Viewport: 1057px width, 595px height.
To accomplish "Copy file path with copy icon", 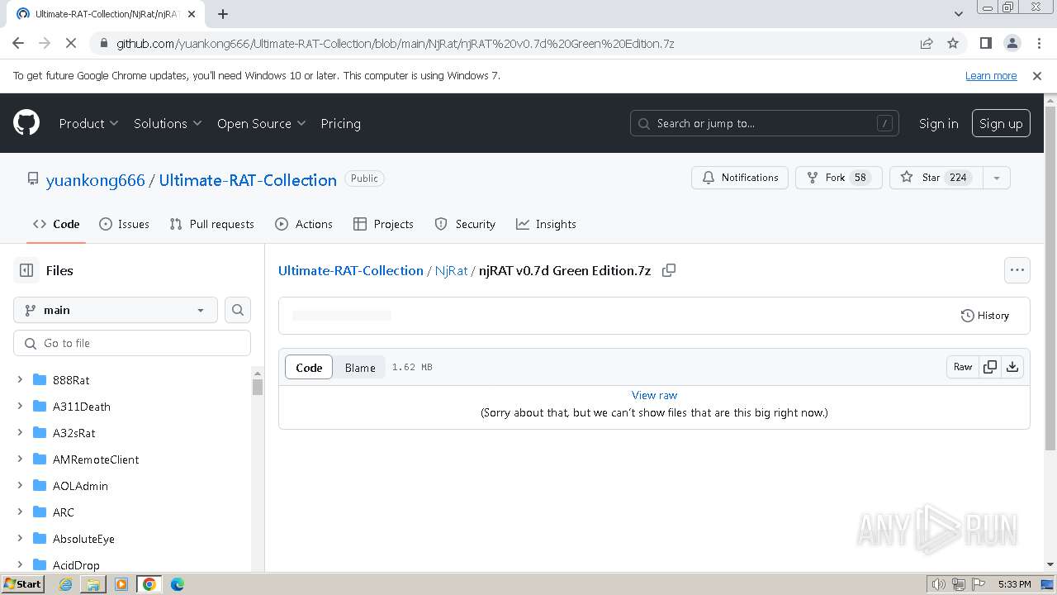I will (x=669, y=270).
